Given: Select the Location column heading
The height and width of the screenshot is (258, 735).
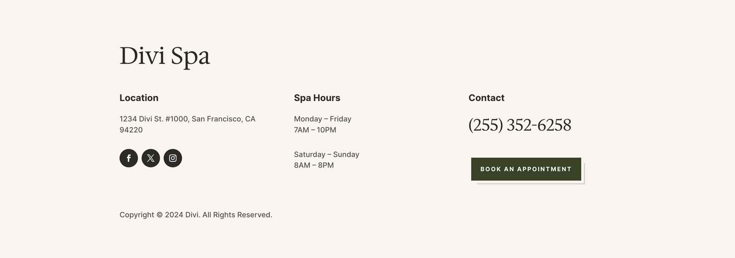Looking at the screenshot, I should [x=139, y=98].
